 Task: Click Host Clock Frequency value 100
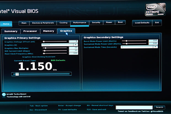[x=73, y=53]
